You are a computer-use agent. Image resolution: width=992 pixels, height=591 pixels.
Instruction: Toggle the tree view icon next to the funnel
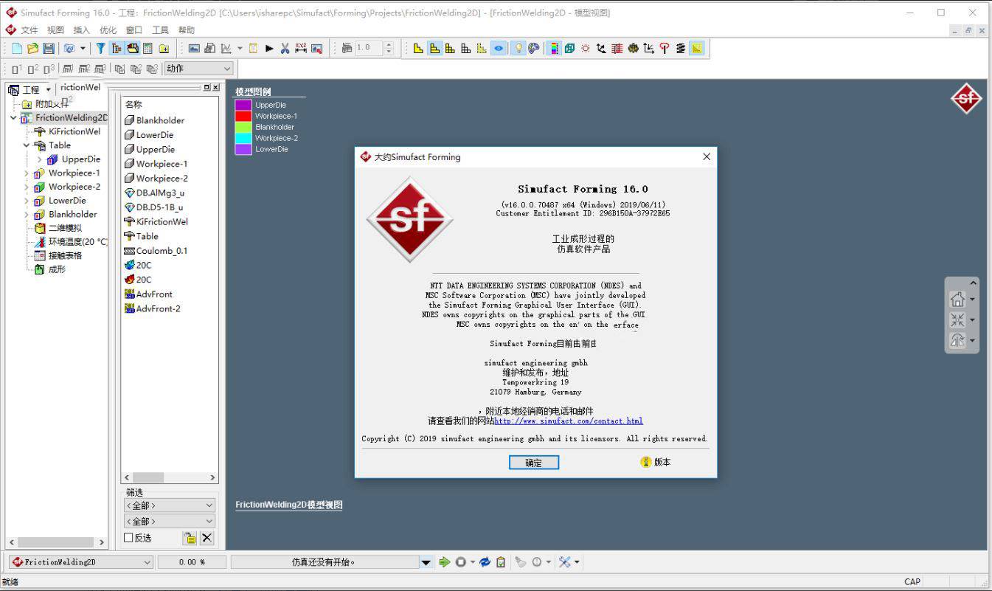point(117,48)
